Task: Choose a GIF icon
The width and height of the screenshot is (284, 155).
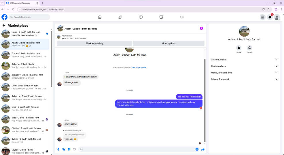Action: (74, 149)
